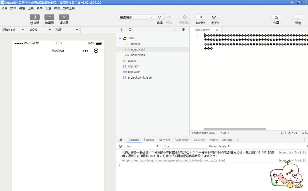This screenshot has width=308, height=191.
Task: Toggle the simulator (模拟器) panel
Action: pyautogui.click(x=35, y=17)
